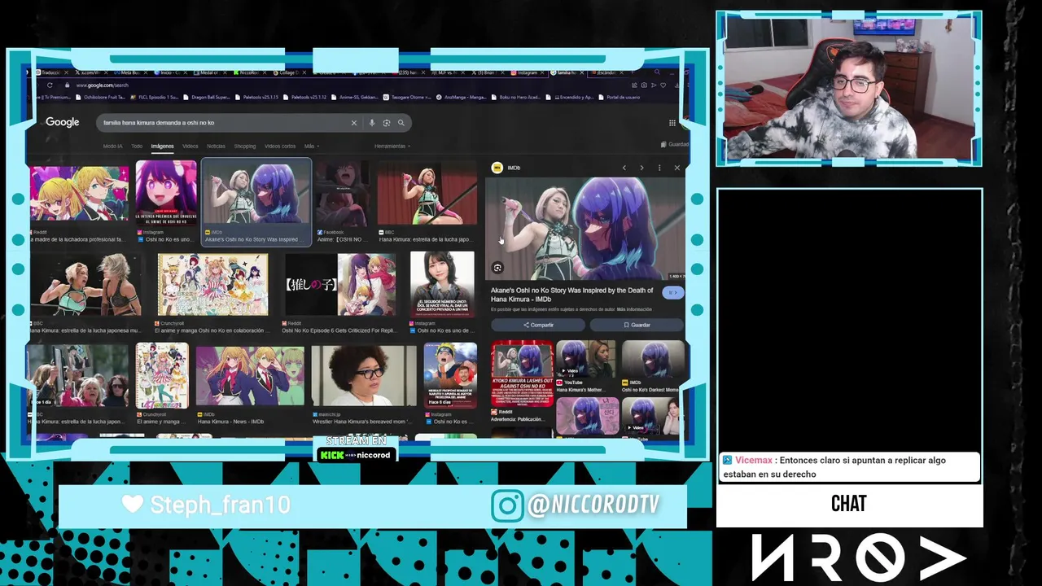Screen dimensions: 1042x586
Task: Switch to the NiccoRod browser tab
Action: click(249, 72)
